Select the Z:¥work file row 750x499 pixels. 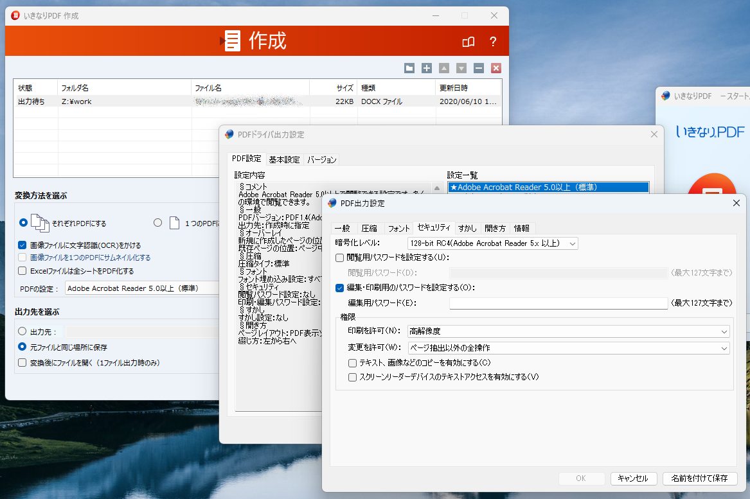pos(257,101)
